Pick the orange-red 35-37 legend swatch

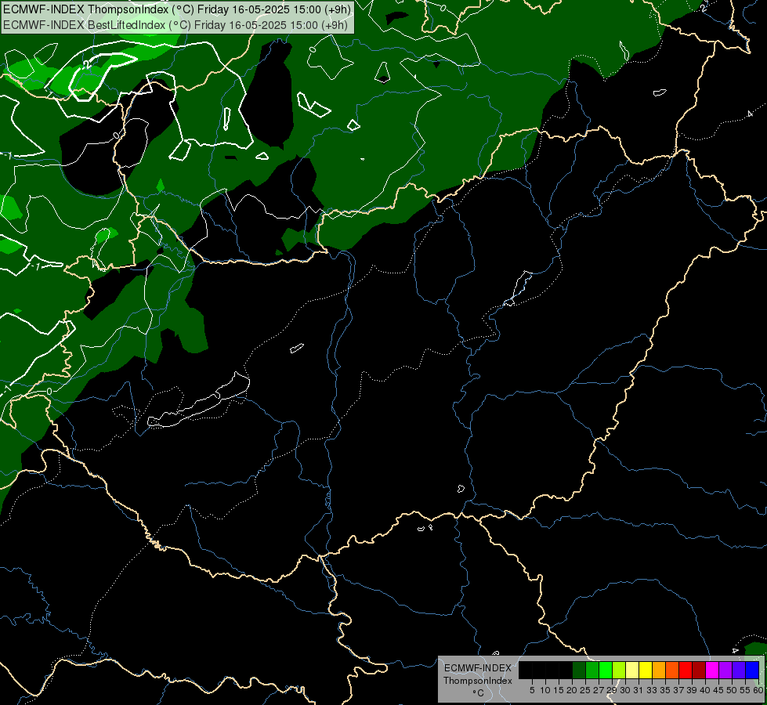point(672,671)
